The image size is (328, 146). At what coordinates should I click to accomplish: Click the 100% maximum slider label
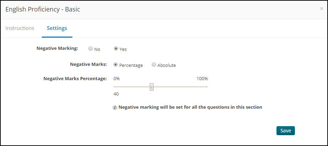pyautogui.click(x=202, y=79)
